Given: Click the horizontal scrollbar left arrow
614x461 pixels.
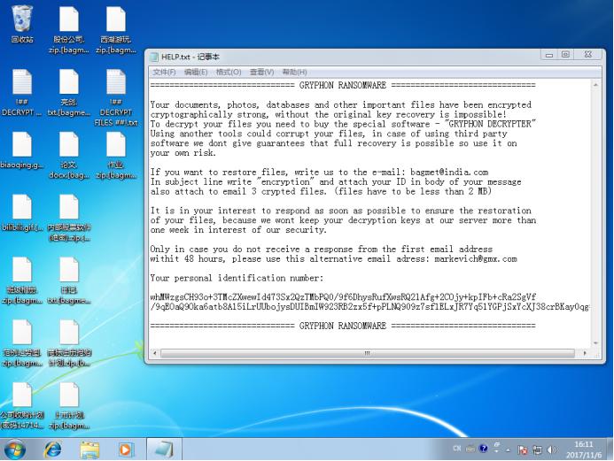Looking at the screenshot, I should point(155,353).
